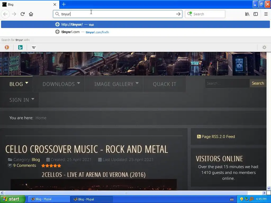This screenshot has height=203, width=271.
Task: Open the hamburger application menu
Action: 266,14
